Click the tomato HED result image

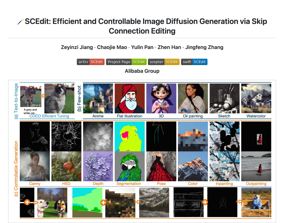coord(66,166)
